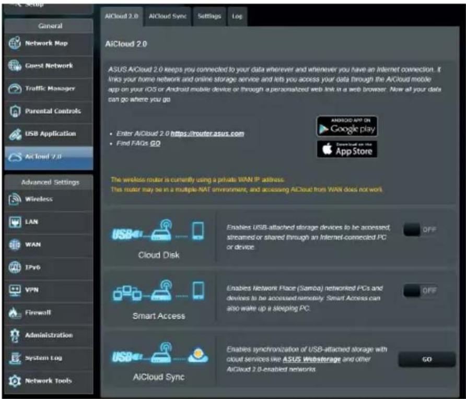Select USB Application menu label
This screenshot has height=399, width=466.
[x=50, y=134]
